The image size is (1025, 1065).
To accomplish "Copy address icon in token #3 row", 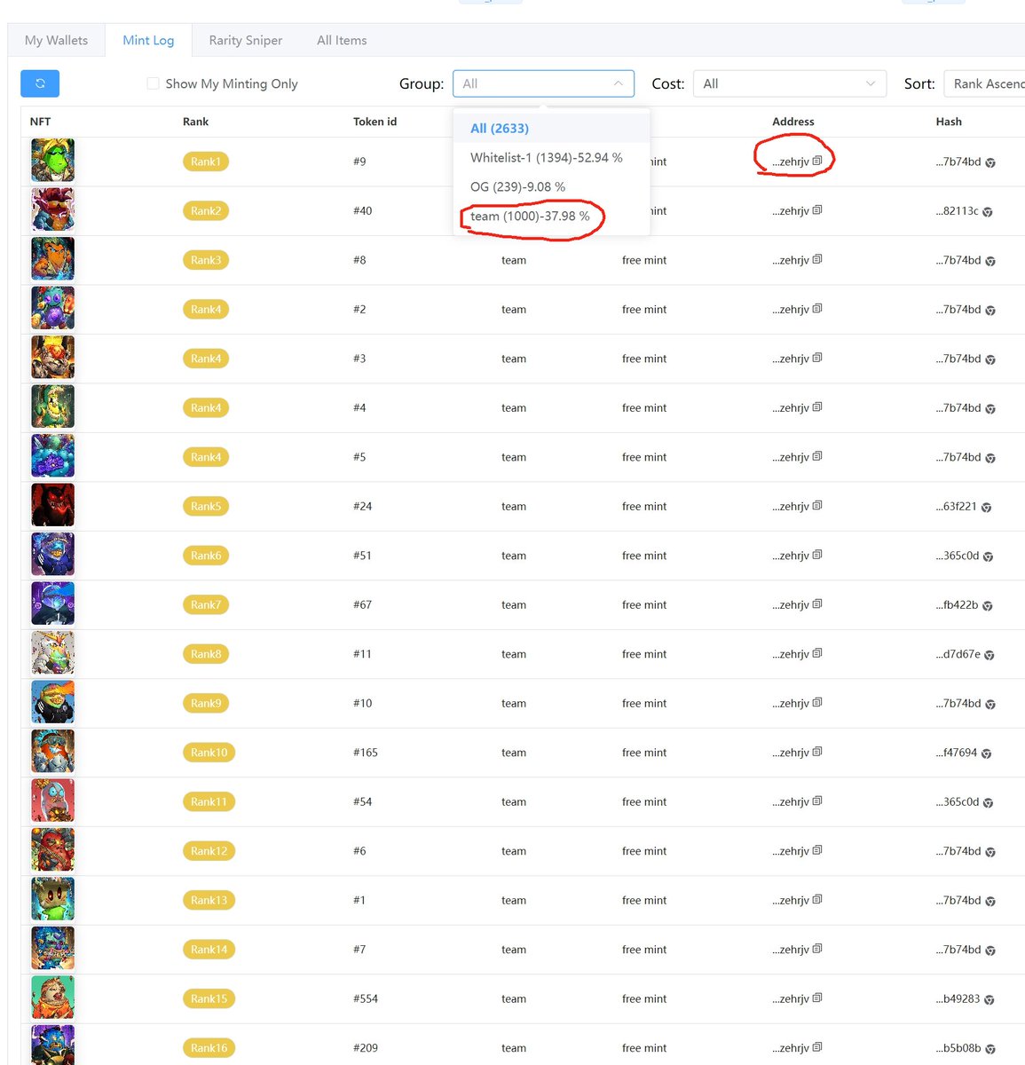I will click(x=817, y=358).
